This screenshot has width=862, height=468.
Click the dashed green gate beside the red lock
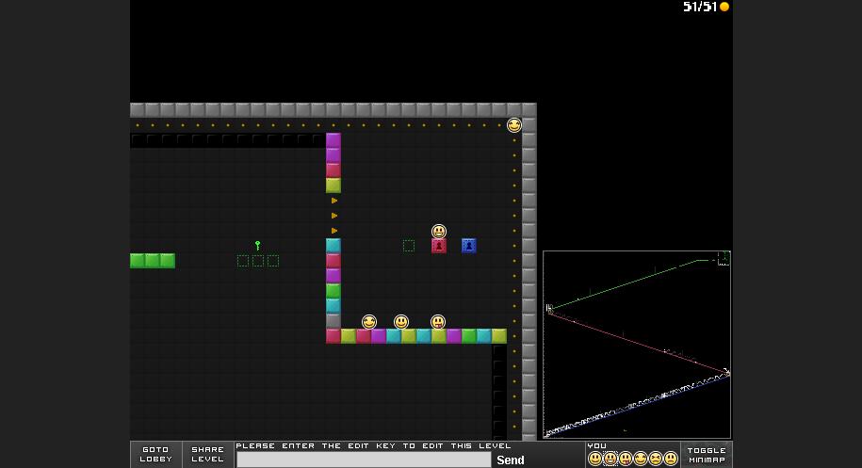point(409,246)
